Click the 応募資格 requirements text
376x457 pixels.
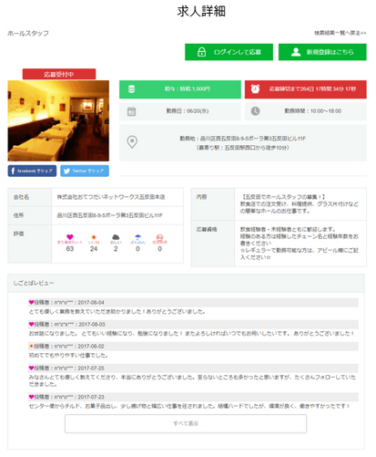point(300,244)
